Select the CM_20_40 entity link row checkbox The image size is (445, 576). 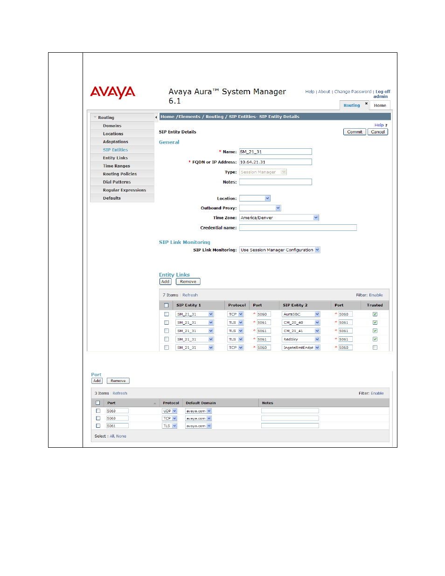click(167, 323)
